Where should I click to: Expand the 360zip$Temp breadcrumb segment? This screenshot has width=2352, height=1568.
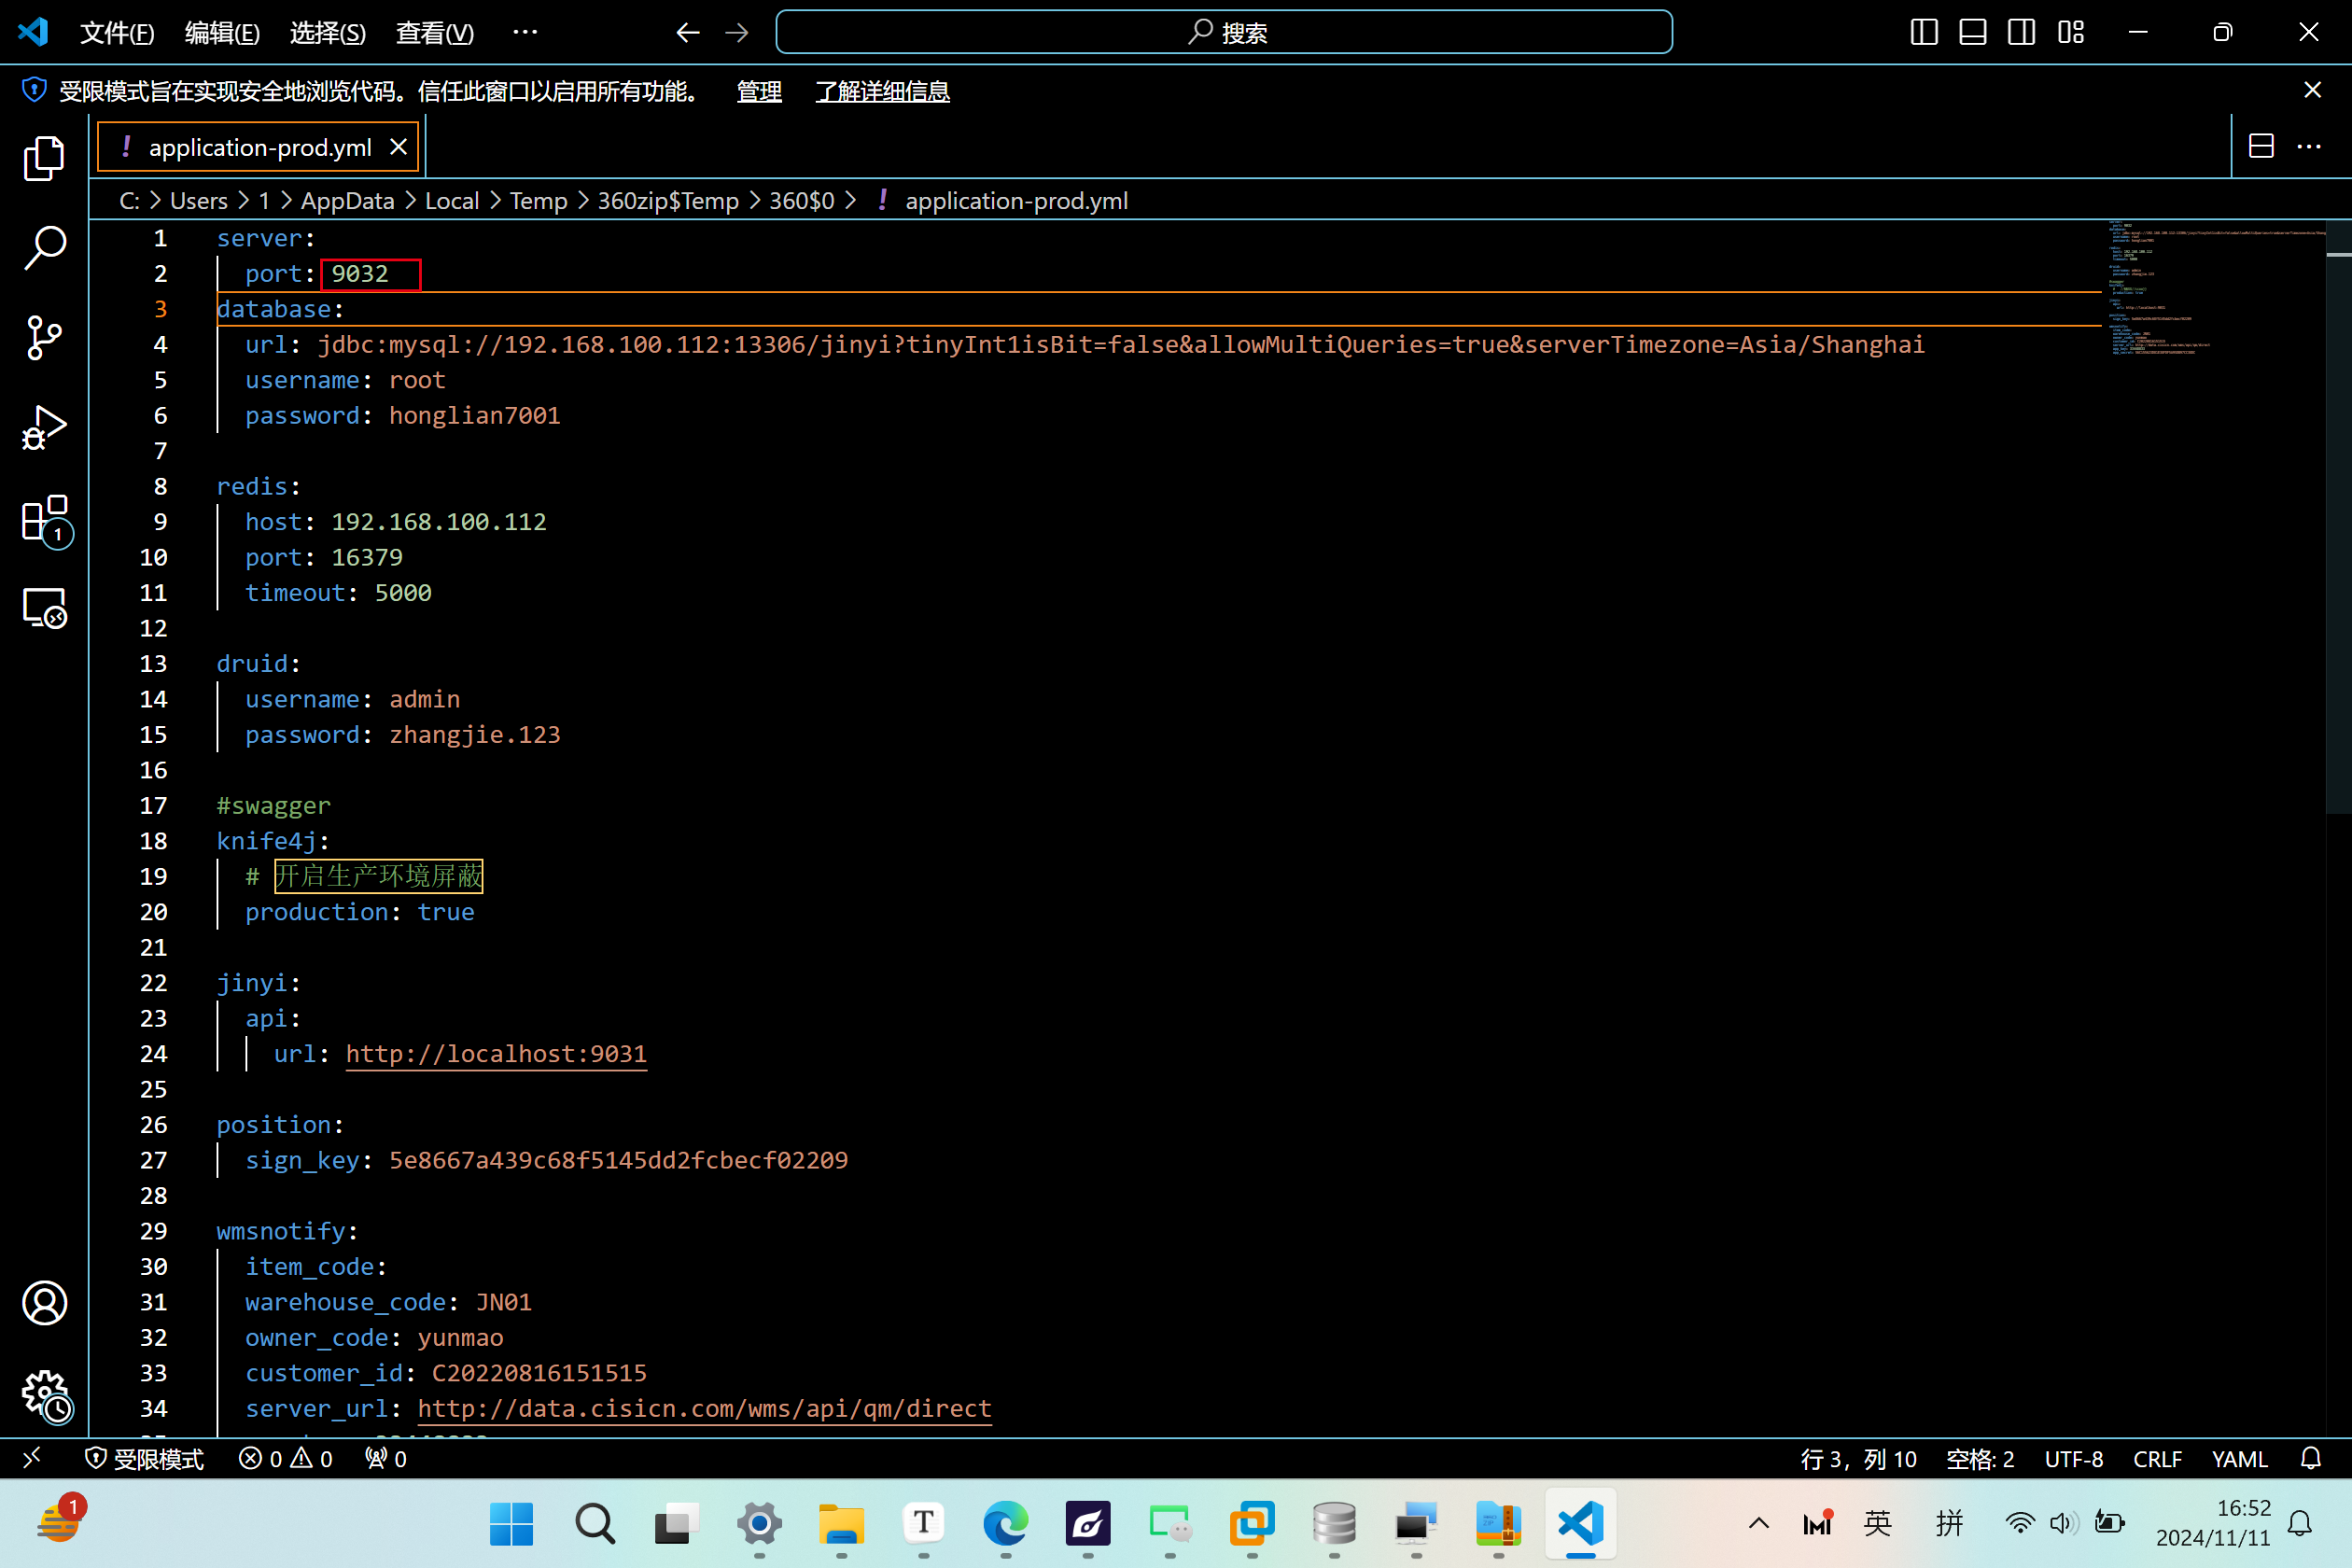tap(668, 201)
